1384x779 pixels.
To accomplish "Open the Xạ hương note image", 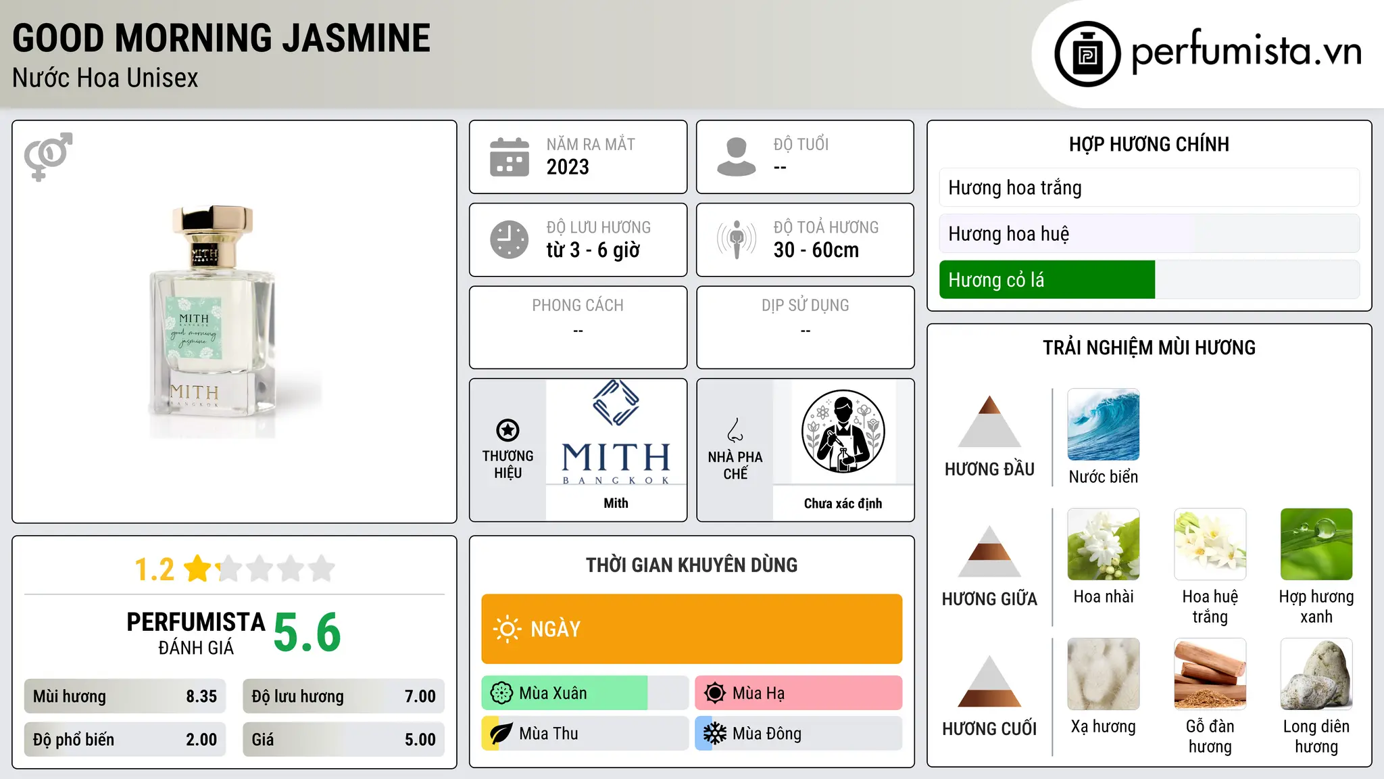I will click(x=1104, y=674).
